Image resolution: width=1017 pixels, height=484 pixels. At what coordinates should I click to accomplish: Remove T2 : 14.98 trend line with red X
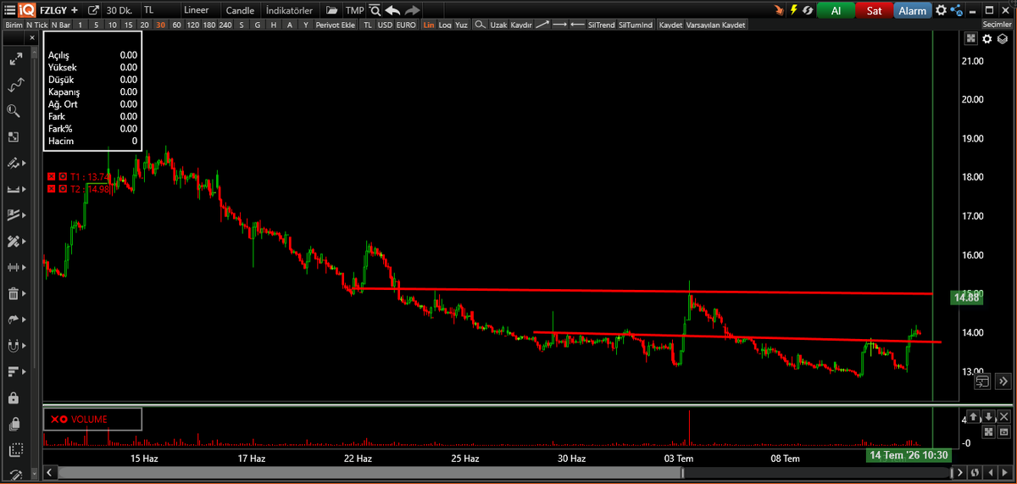pos(51,188)
